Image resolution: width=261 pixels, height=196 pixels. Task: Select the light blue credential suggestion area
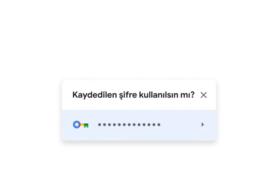pos(139,125)
